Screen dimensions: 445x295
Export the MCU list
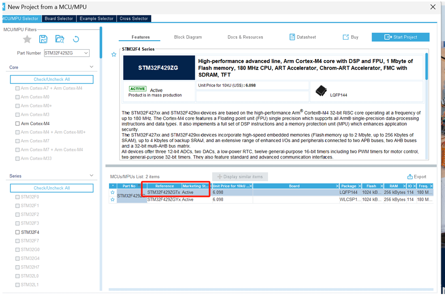tap(417, 176)
